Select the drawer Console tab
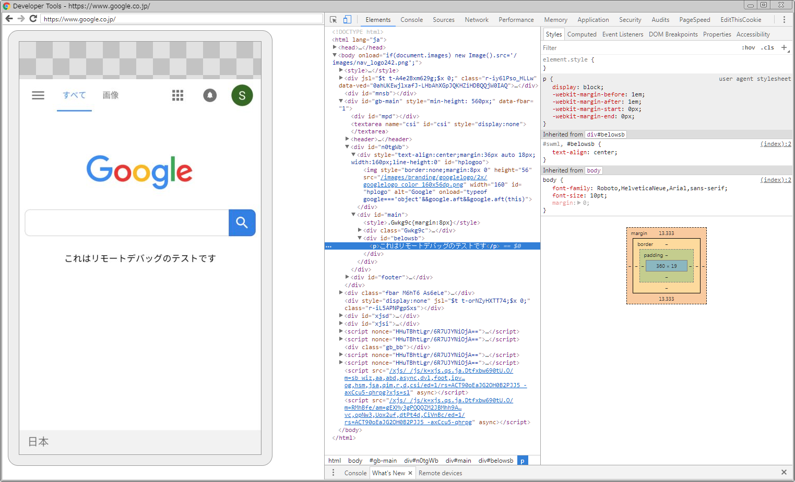This screenshot has height=482, width=795. coord(355,473)
